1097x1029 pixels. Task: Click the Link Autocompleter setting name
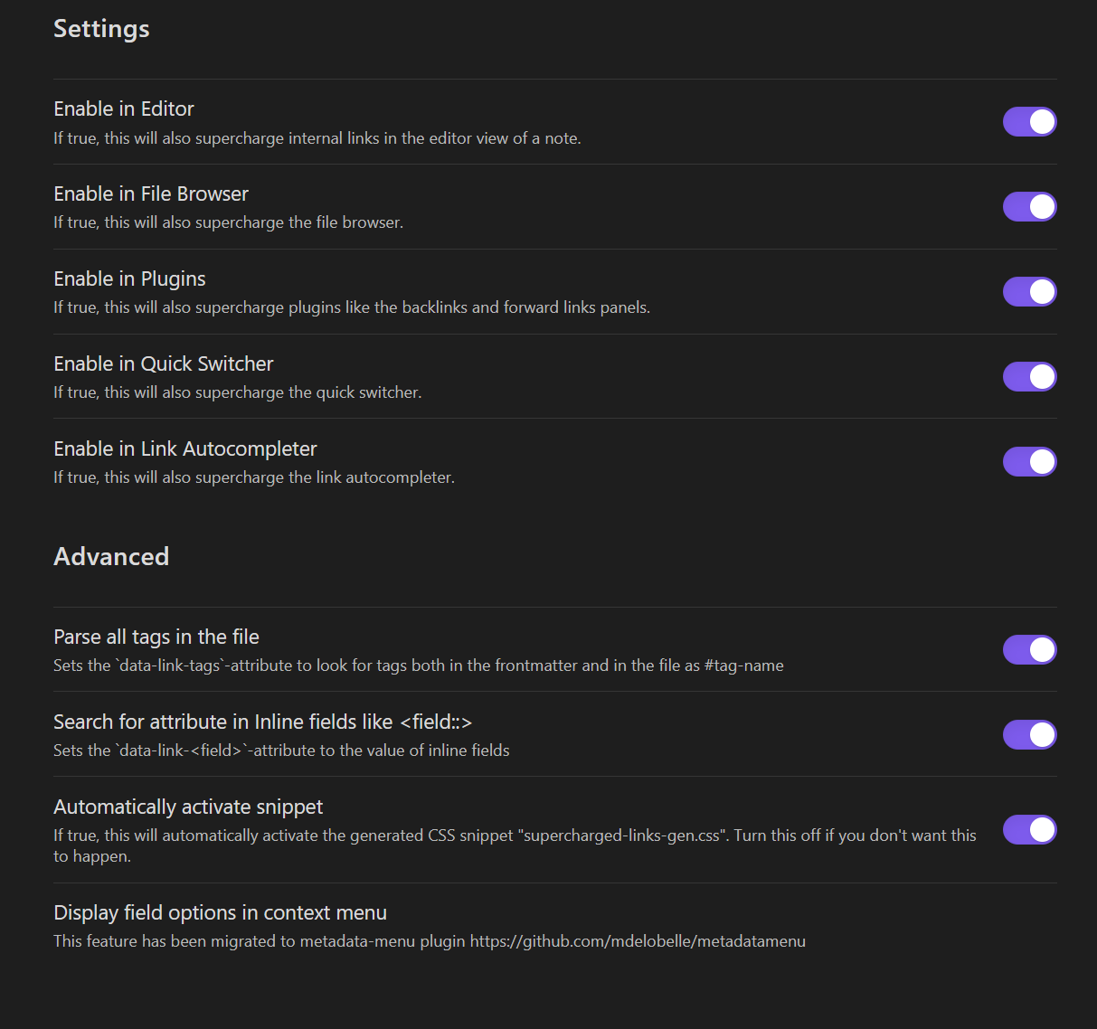pos(184,448)
